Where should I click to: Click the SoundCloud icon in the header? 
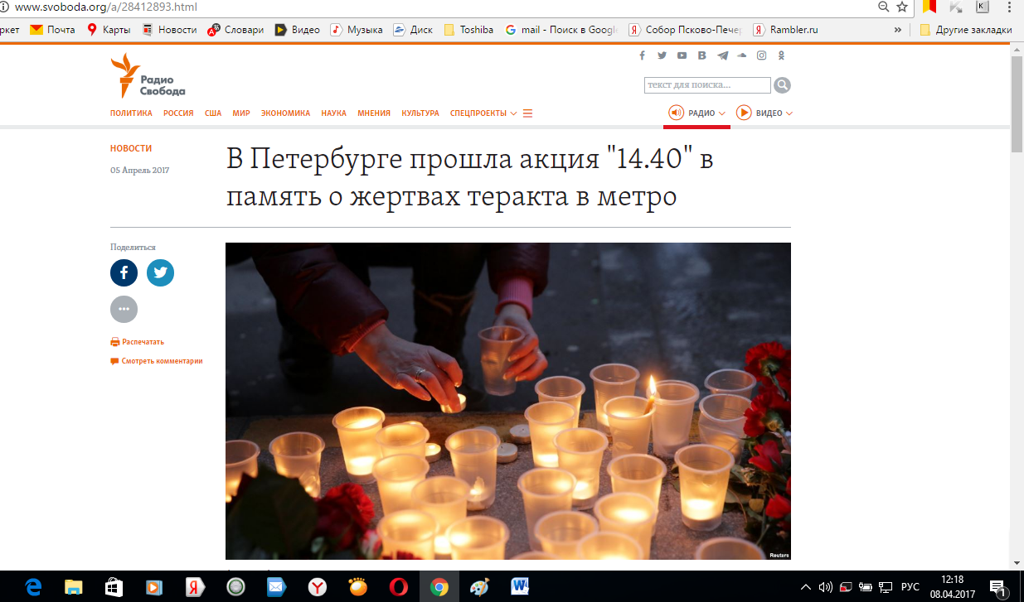(741, 55)
